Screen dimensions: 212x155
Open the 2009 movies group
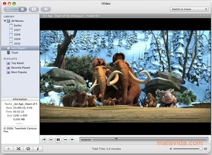(x=17, y=39)
